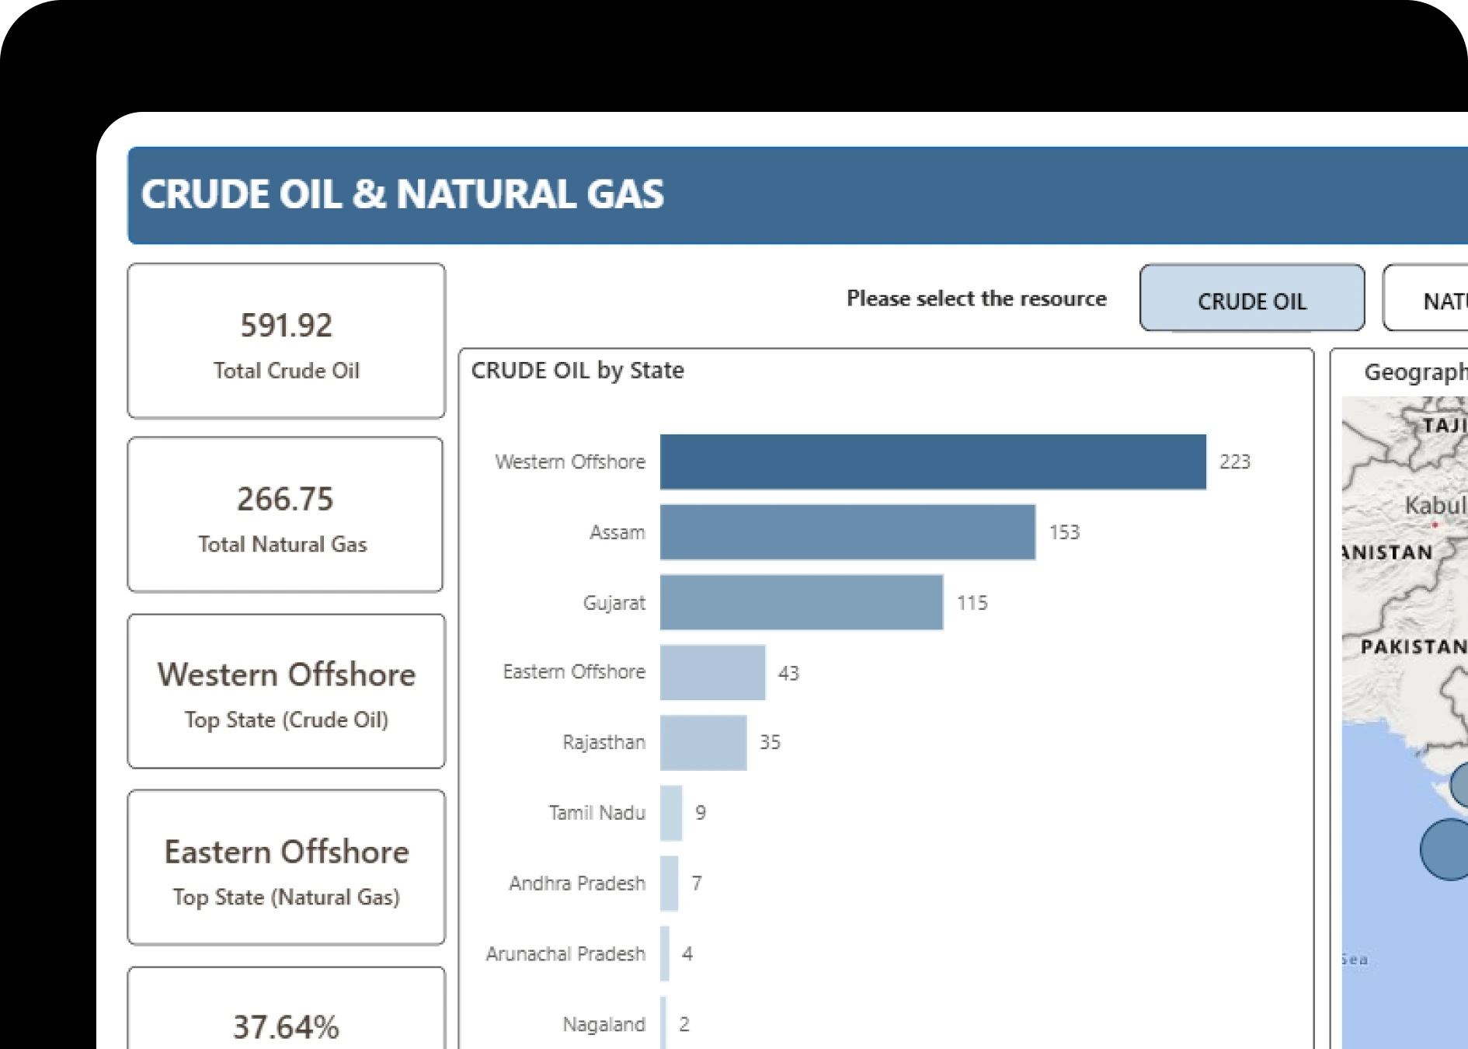Click the Top State (Crude Oil) card
1468x1049 pixels.
286,692
